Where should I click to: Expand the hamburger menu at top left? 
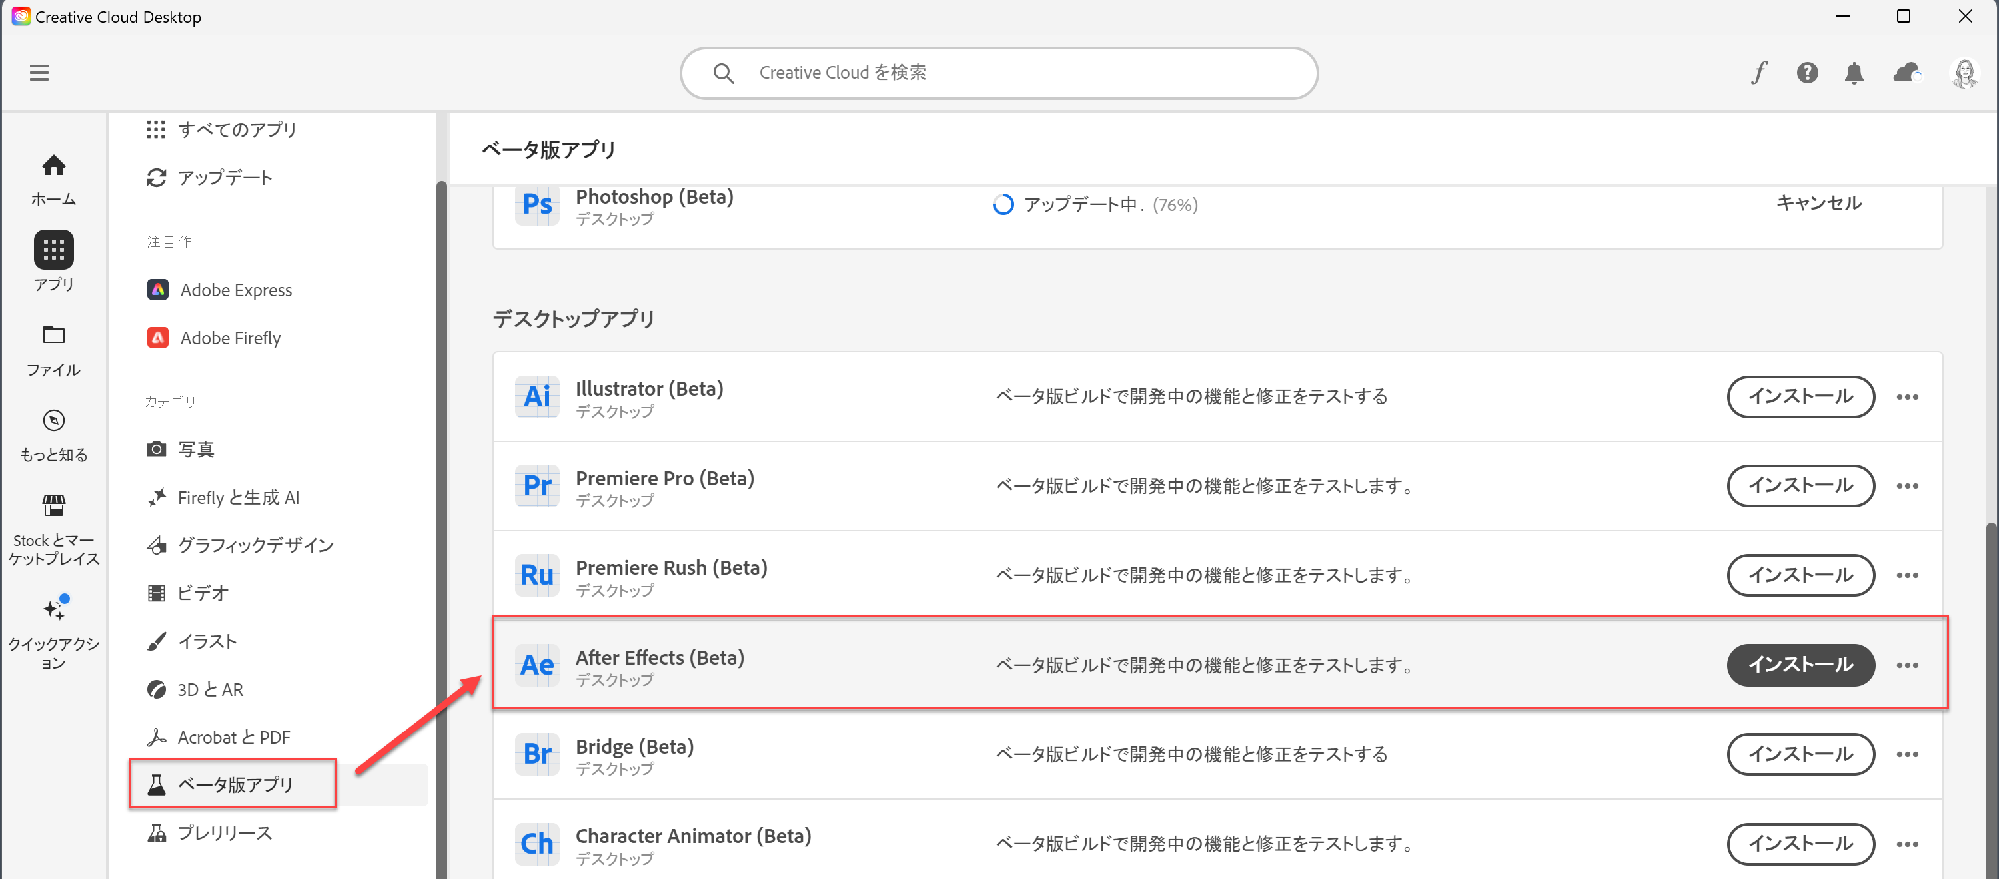pyautogui.click(x=39, y=72)
